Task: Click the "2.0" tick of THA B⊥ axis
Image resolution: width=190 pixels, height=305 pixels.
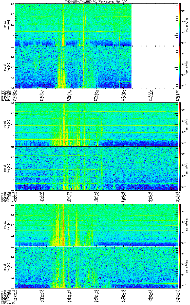Action: pyautogui.click(x=12, y=5)
